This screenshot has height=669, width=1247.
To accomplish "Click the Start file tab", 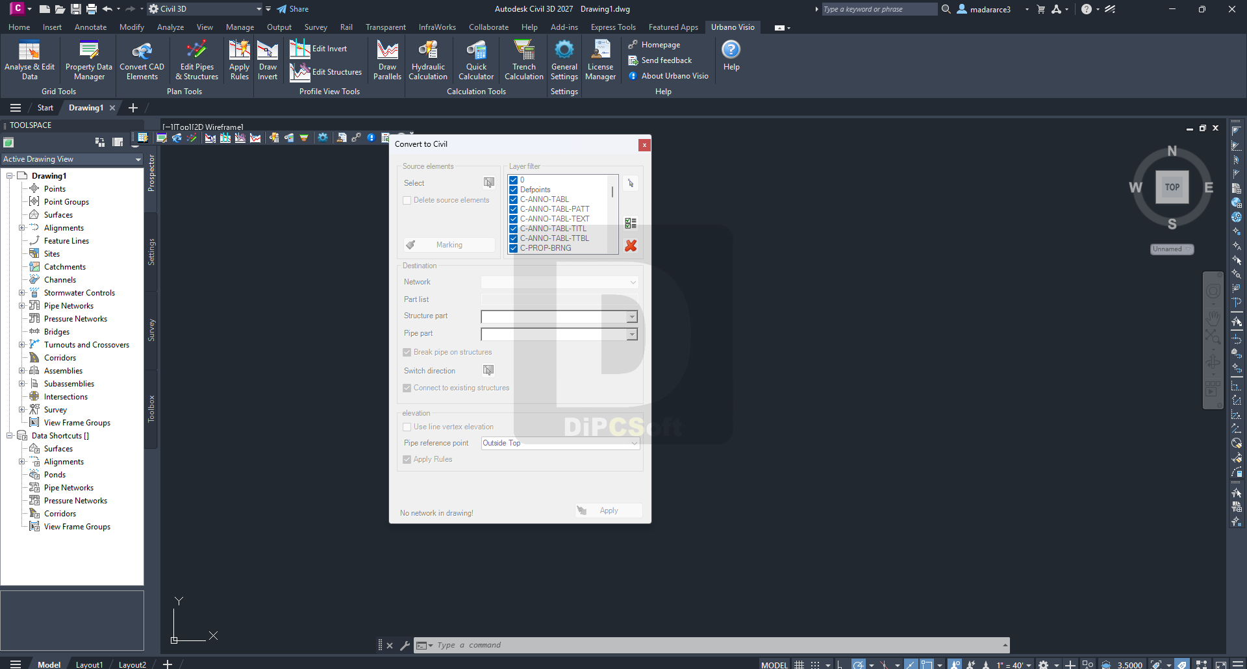I will click(x=45, y=108).
